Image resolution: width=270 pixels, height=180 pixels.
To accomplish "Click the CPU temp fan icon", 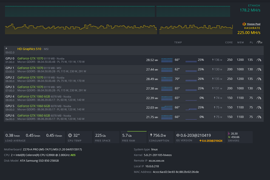I will pos(70,135).
